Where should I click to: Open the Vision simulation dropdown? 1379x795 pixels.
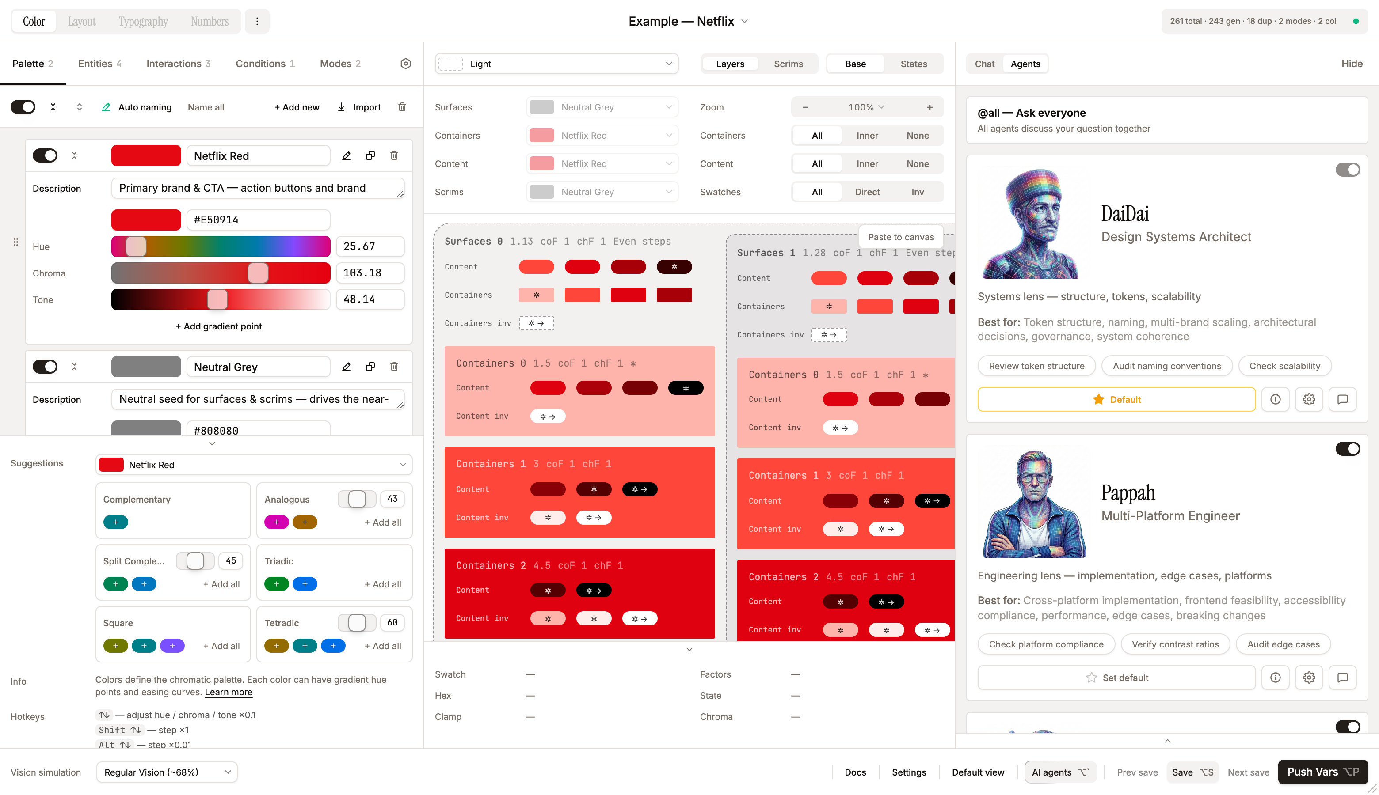[167, 772]
